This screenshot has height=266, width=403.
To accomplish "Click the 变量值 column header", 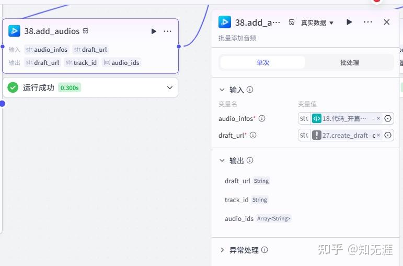I will (307, 104).
